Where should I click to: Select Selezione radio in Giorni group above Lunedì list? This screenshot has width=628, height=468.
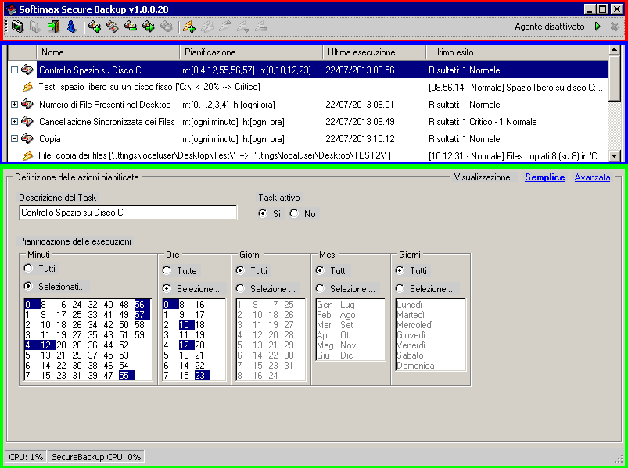pos(400,288)
